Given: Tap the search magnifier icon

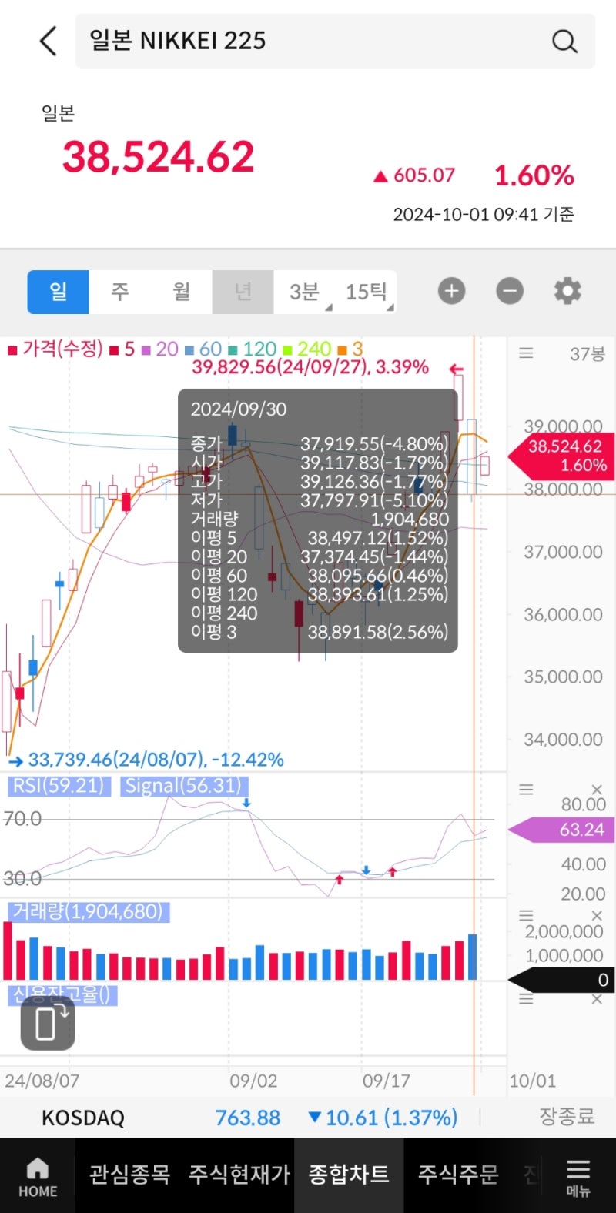Looking at the screenshot, I should 564,41.
